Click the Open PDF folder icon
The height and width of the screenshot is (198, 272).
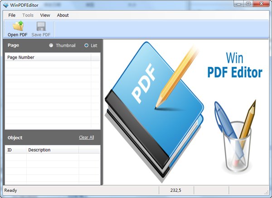coord(18,26)
